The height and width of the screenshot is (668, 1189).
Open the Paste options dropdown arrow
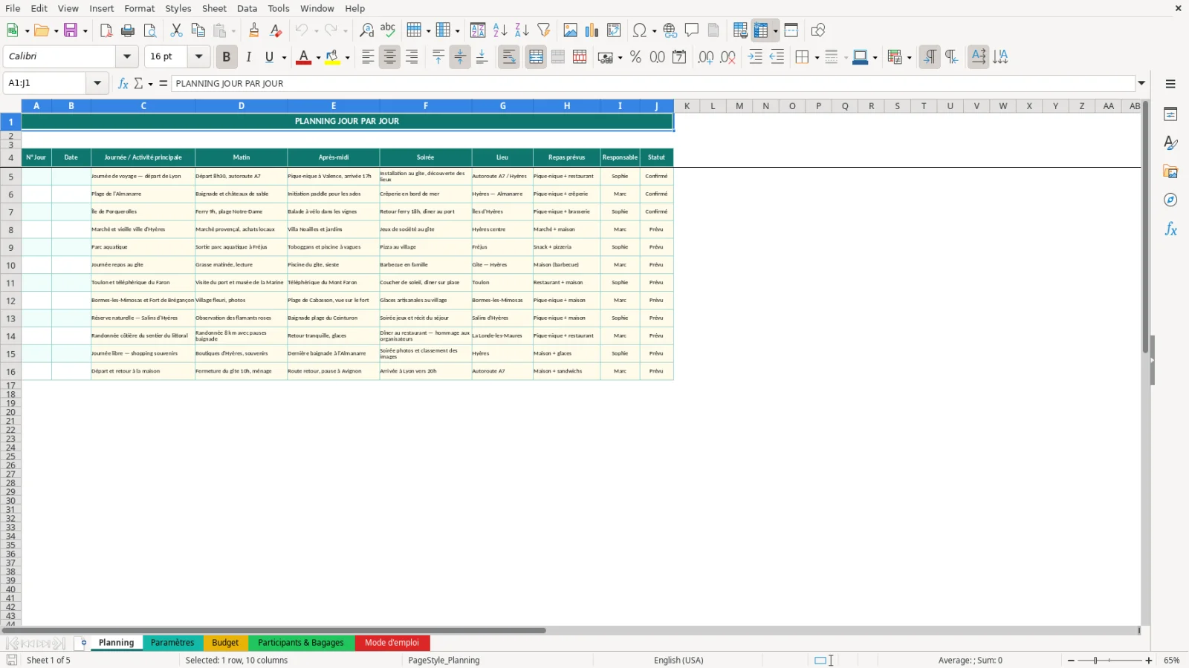pyautogui.click(x=233, y=30)
